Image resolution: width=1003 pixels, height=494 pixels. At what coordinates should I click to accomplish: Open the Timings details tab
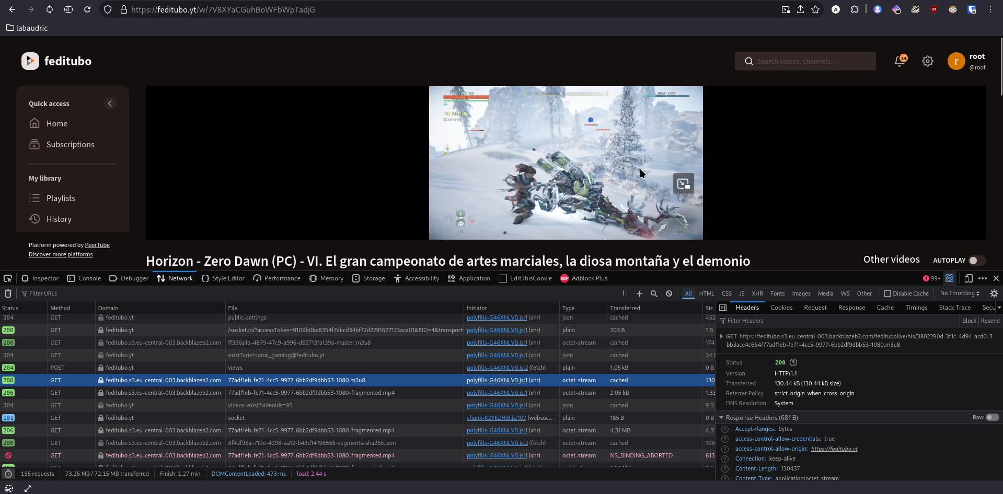point(916,308)
